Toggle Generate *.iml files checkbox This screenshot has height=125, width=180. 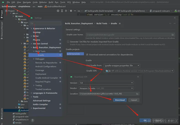point(68,42)
